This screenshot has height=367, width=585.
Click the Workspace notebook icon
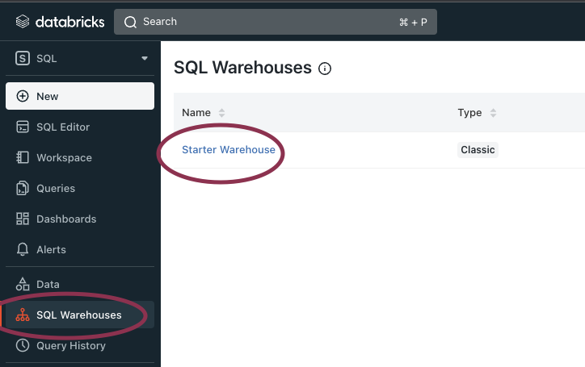click(23, 157)
